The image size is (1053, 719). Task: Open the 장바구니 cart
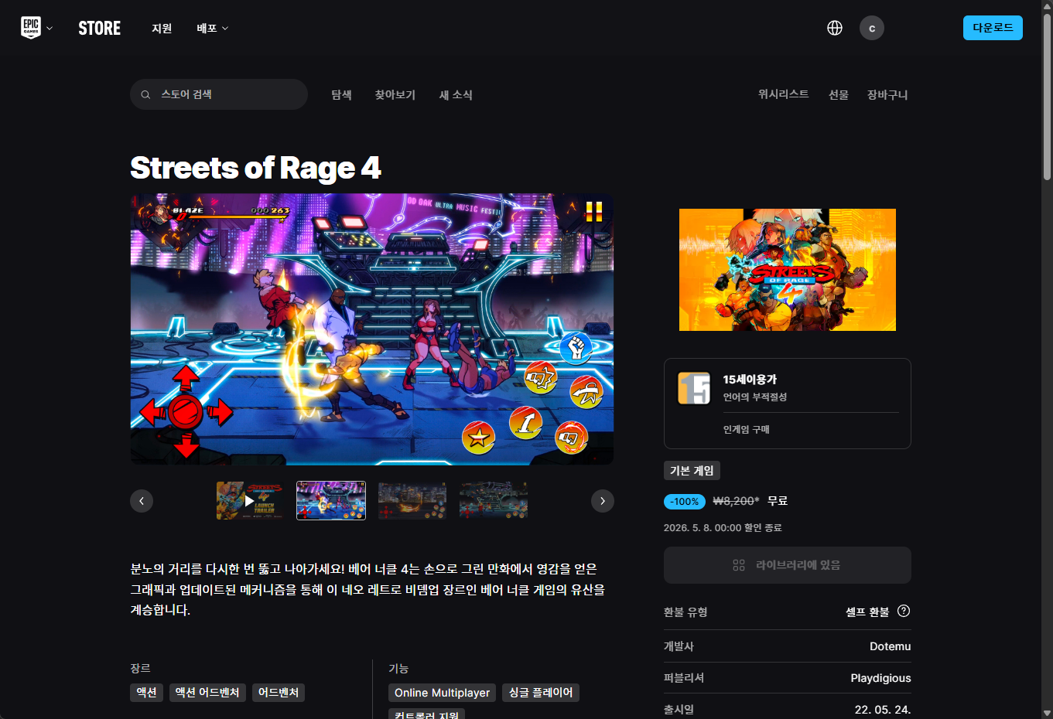click(887, 94)
